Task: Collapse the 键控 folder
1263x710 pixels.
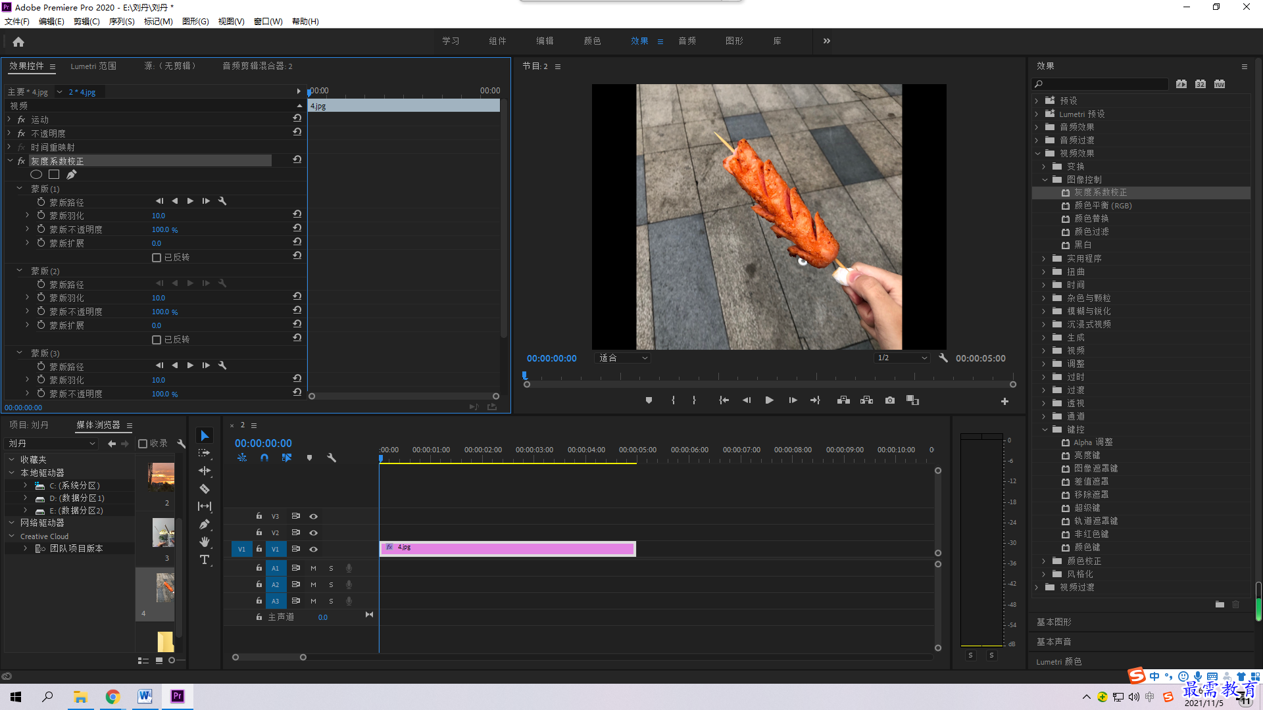Action: point(1045,429)
